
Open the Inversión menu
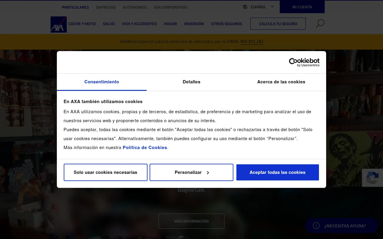[x=194, y=24]
